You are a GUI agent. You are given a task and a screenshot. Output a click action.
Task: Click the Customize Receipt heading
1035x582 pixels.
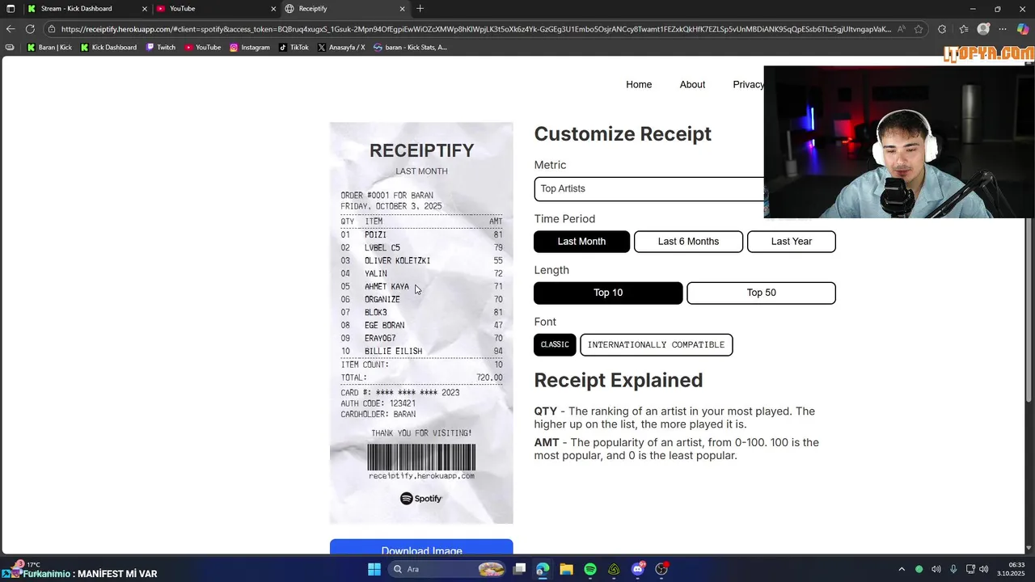tap(623, 133)
